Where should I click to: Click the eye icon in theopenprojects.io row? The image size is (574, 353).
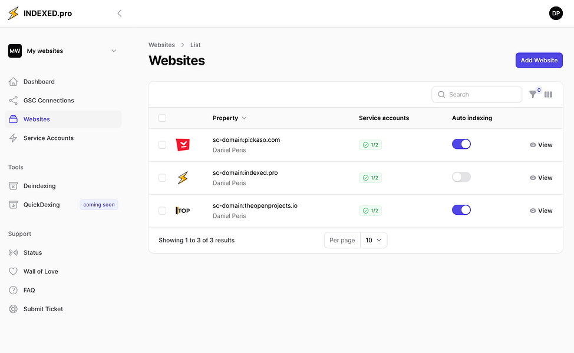tap(533, 211)
